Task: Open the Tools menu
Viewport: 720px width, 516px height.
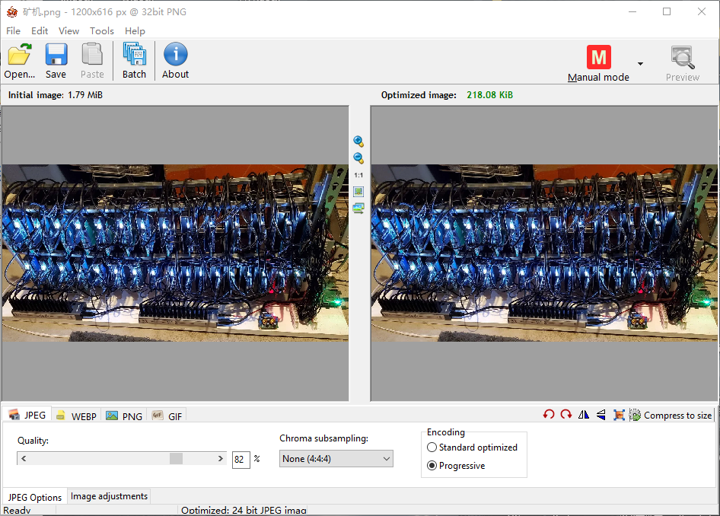Action: (x=101, y=31)
